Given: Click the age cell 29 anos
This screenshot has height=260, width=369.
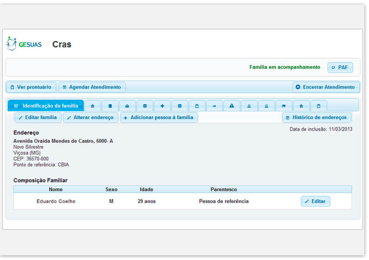Looking at the screenshot, I should coord(146,201).
